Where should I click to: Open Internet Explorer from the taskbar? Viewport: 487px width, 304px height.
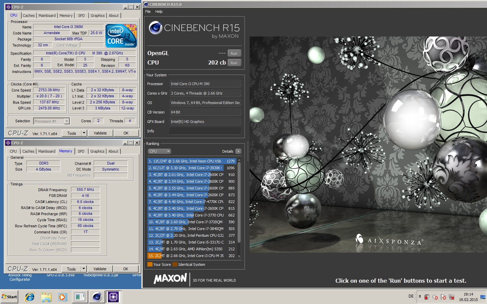30,297
